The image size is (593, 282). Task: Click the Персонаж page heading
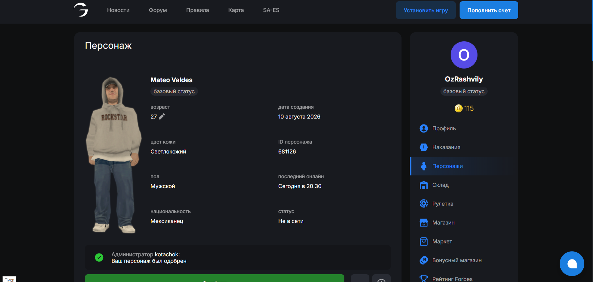coord(108,46)
